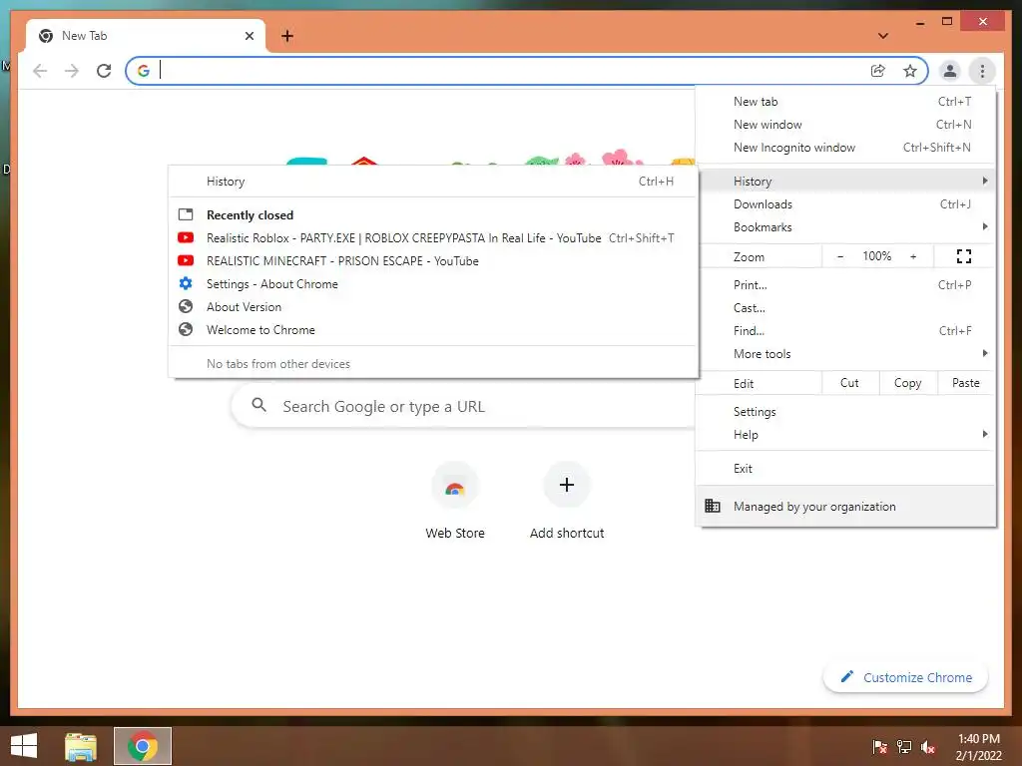Open the profile avatar button
Screen dimensions: 1022x766
click(x=950, y=71)
